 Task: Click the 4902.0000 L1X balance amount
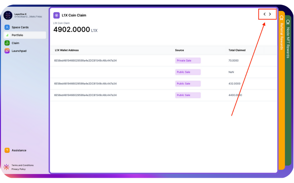75,29
